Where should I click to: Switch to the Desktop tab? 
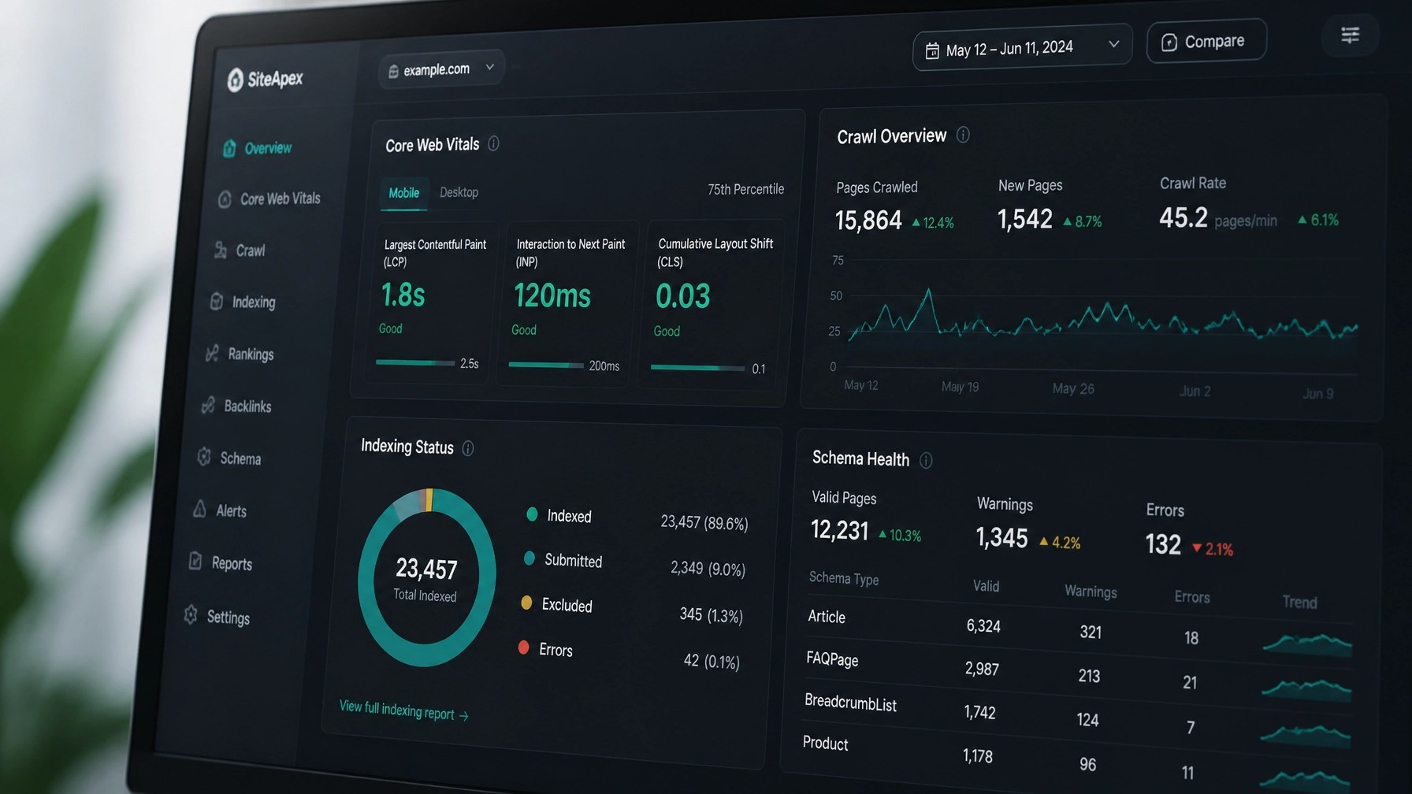point(459,192)
